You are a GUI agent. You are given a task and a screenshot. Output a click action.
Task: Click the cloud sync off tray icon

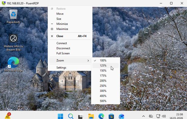tap(151, 116)
